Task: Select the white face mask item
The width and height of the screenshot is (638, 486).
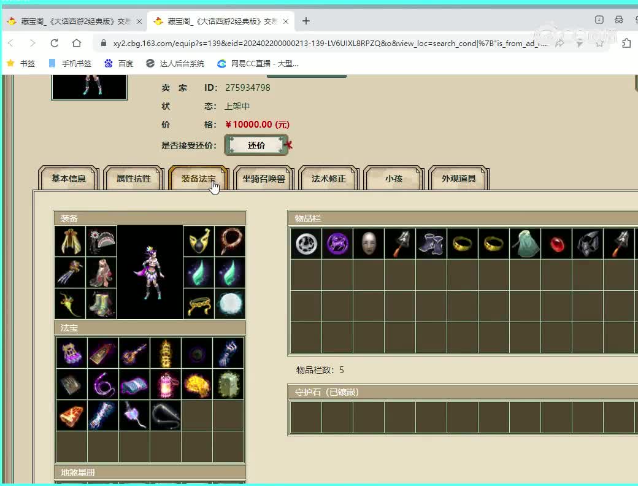Action: coord(369,244)
